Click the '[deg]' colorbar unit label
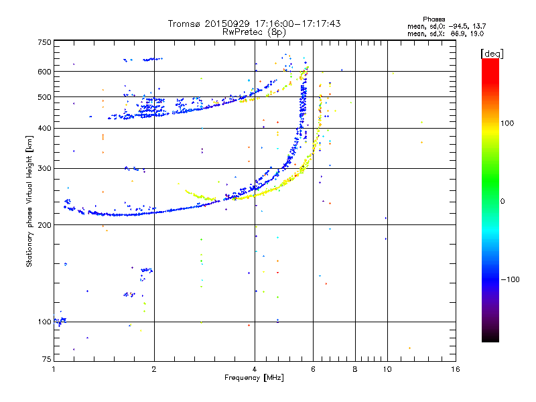The width and height of the screenshot is (536, 402). [492, 54]
